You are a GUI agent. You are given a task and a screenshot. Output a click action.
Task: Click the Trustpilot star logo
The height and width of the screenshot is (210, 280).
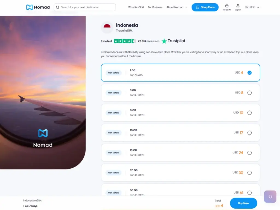click(164, 41)
